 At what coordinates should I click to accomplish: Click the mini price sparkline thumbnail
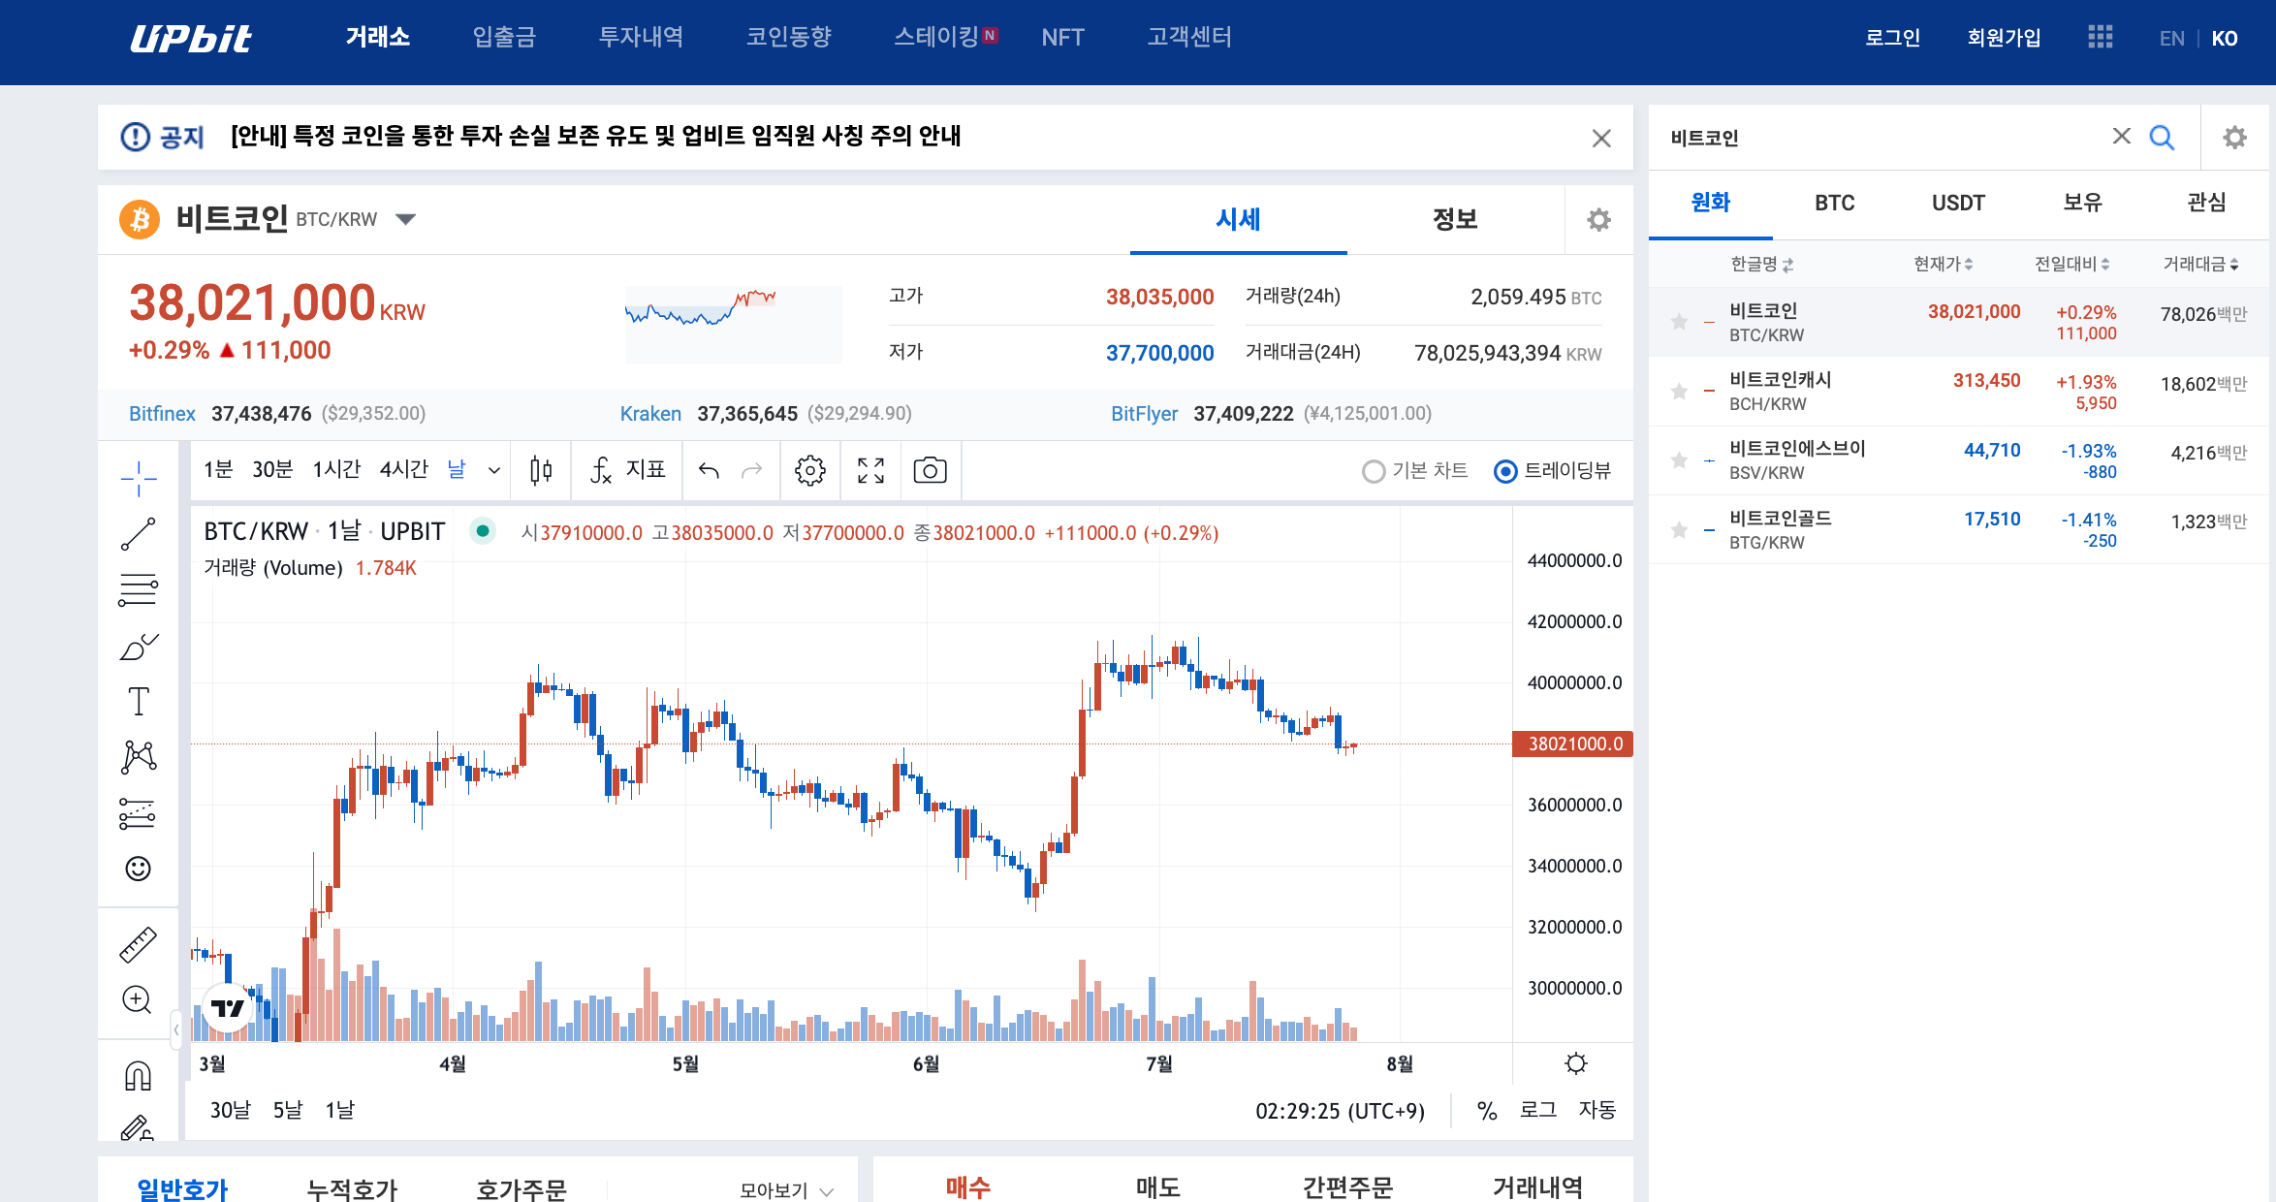[733, 324]
